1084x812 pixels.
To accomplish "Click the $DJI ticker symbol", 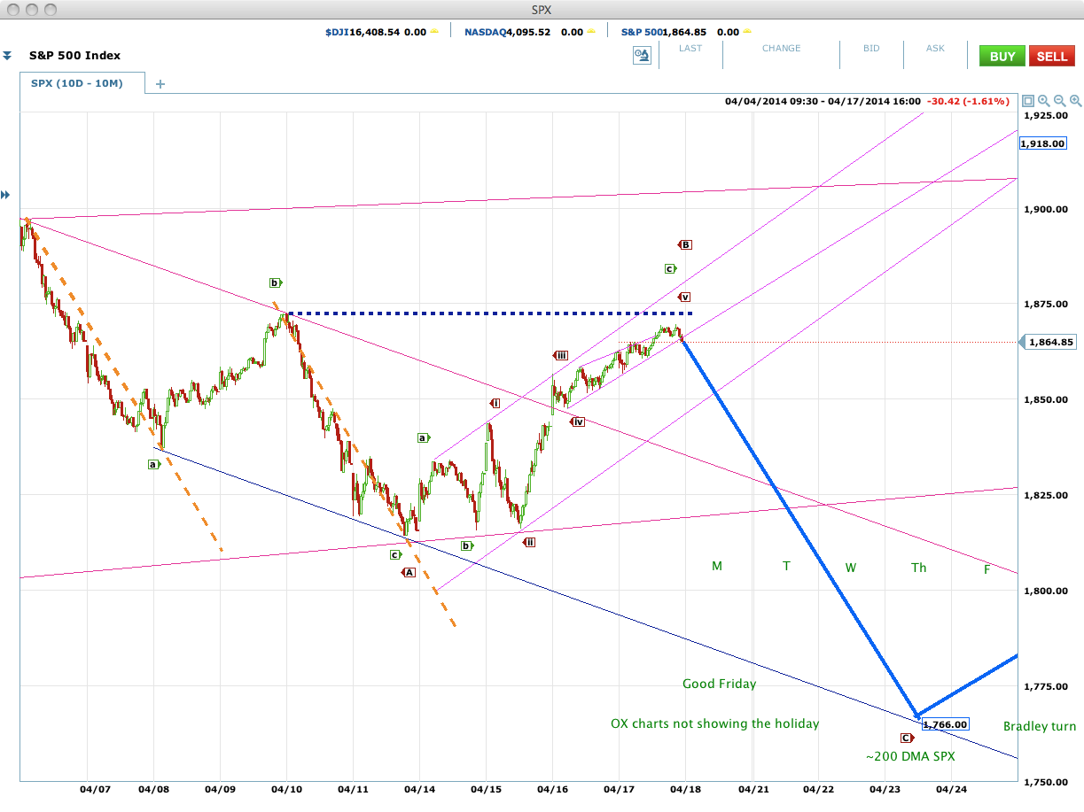I will [x=339, y=32].
